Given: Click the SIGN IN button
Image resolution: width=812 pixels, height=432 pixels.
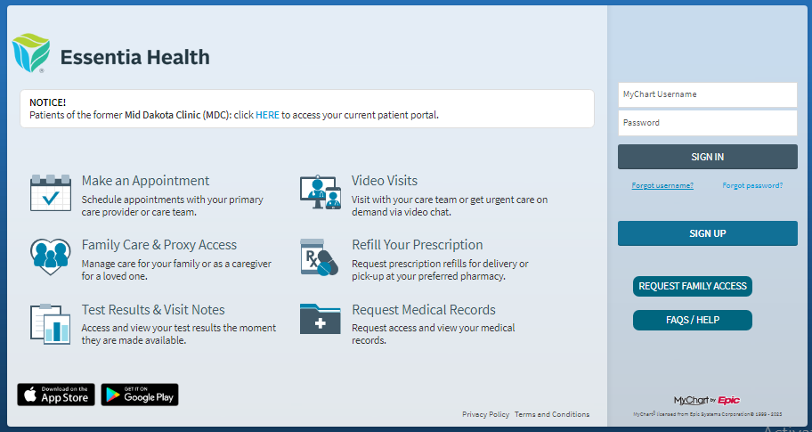Looking at the screenshot, I should 708,157.
